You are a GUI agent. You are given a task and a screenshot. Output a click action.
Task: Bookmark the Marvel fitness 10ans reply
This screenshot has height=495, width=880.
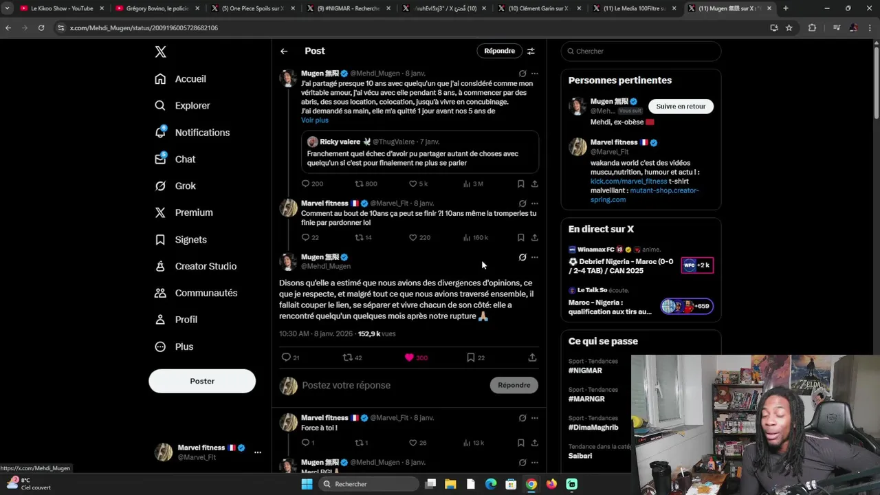520,237
